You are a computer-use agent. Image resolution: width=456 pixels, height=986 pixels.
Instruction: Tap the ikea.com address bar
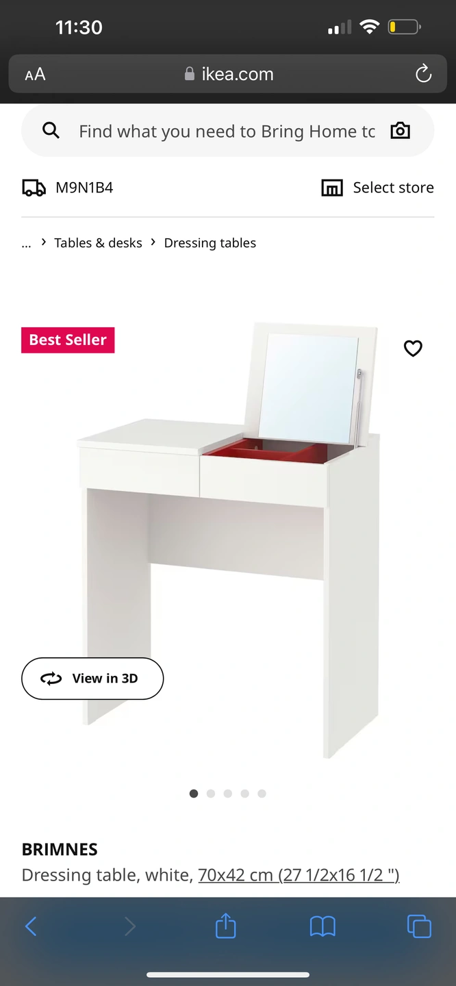pyautogui.click(x=228, y=74)
